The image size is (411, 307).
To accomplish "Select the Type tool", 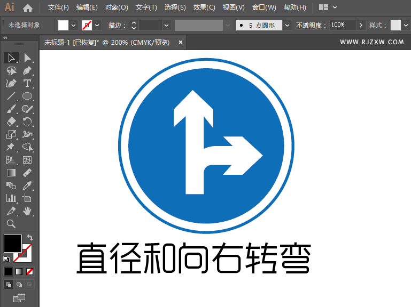I will (x=27, y=84).
